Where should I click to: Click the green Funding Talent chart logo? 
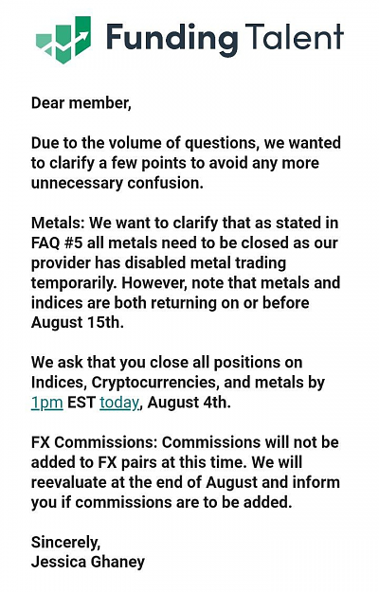click(x=63, y=39)
